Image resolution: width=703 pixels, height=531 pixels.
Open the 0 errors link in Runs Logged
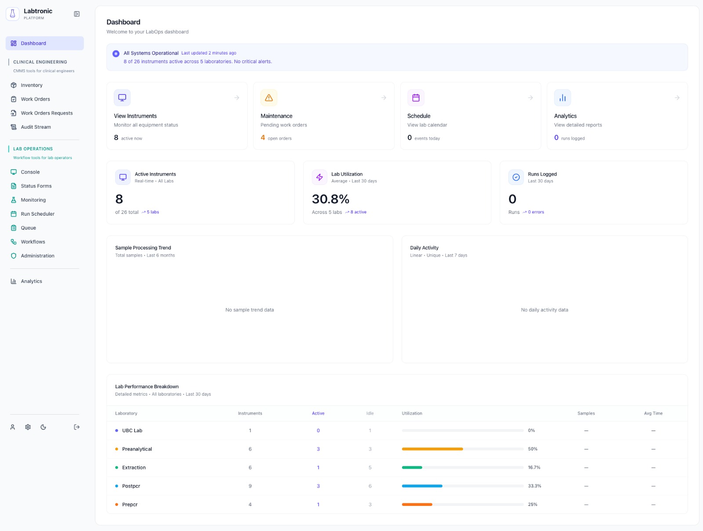(535, 212)
